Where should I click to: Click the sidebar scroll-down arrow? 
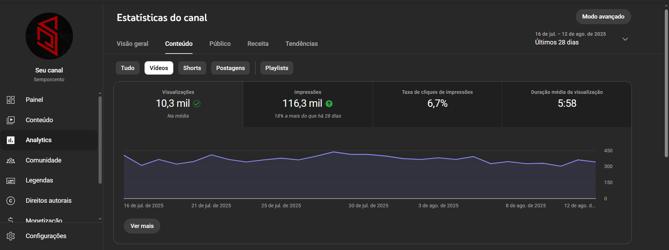click(100, 219)
